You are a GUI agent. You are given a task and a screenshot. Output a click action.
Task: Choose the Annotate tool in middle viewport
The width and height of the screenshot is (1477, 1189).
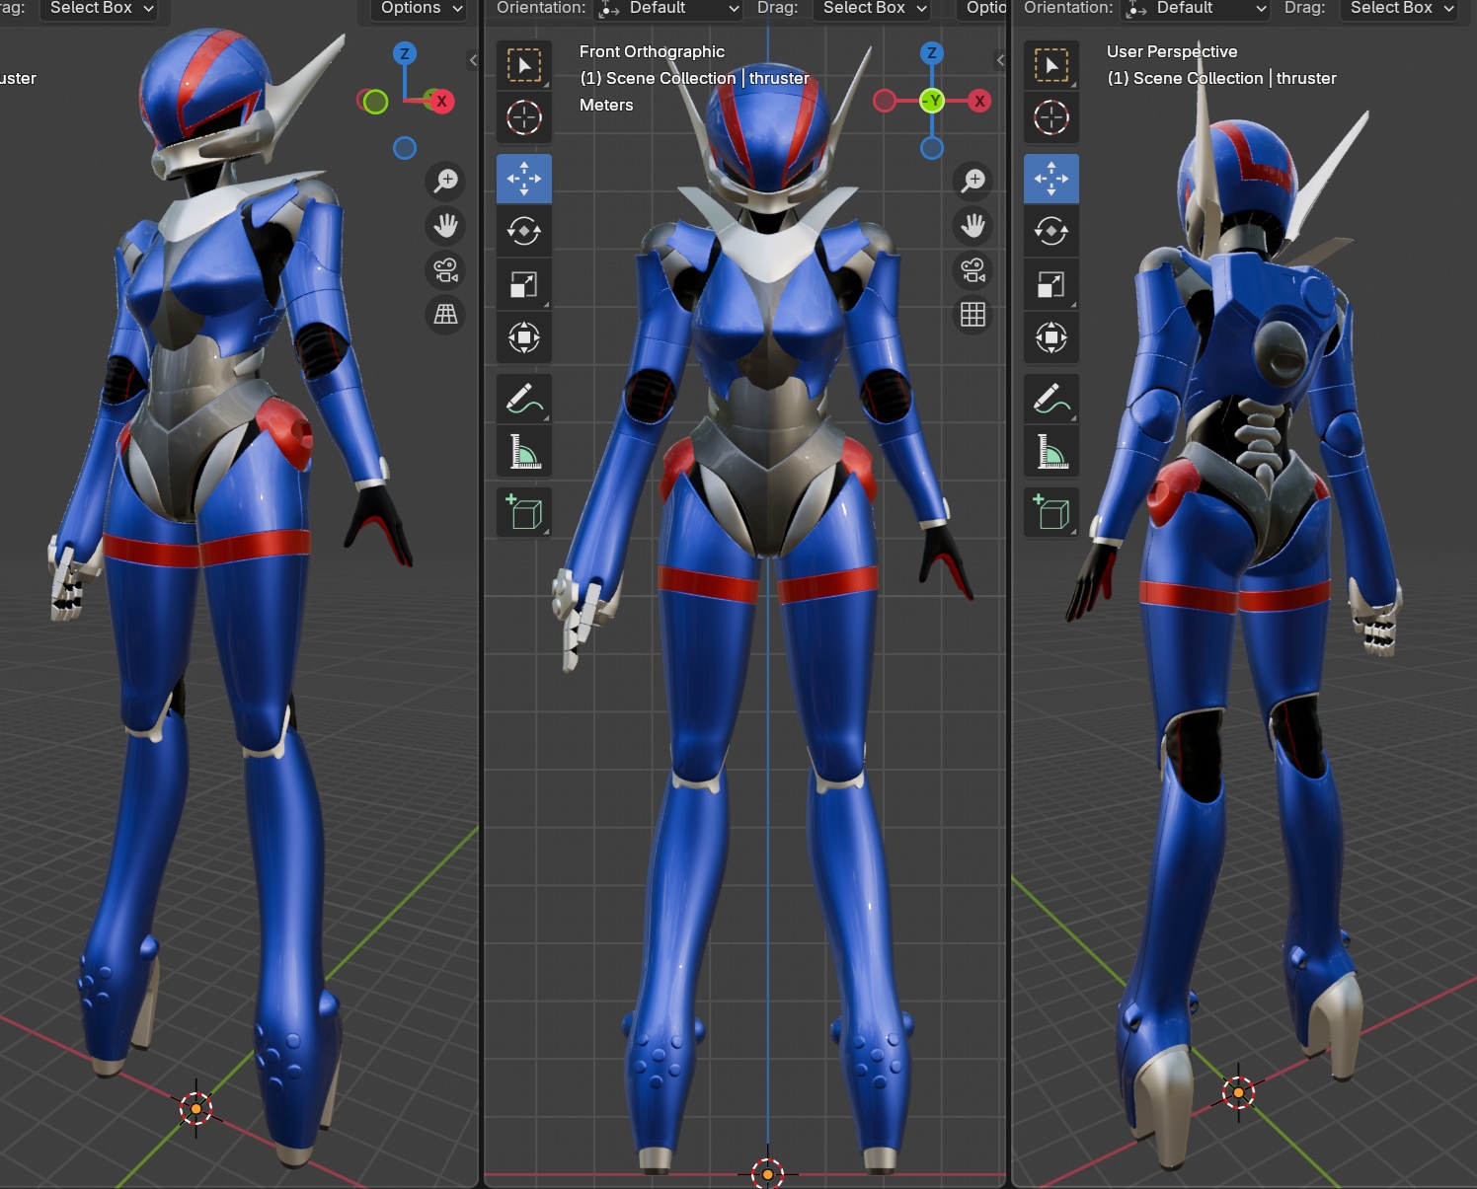(524, 399)
